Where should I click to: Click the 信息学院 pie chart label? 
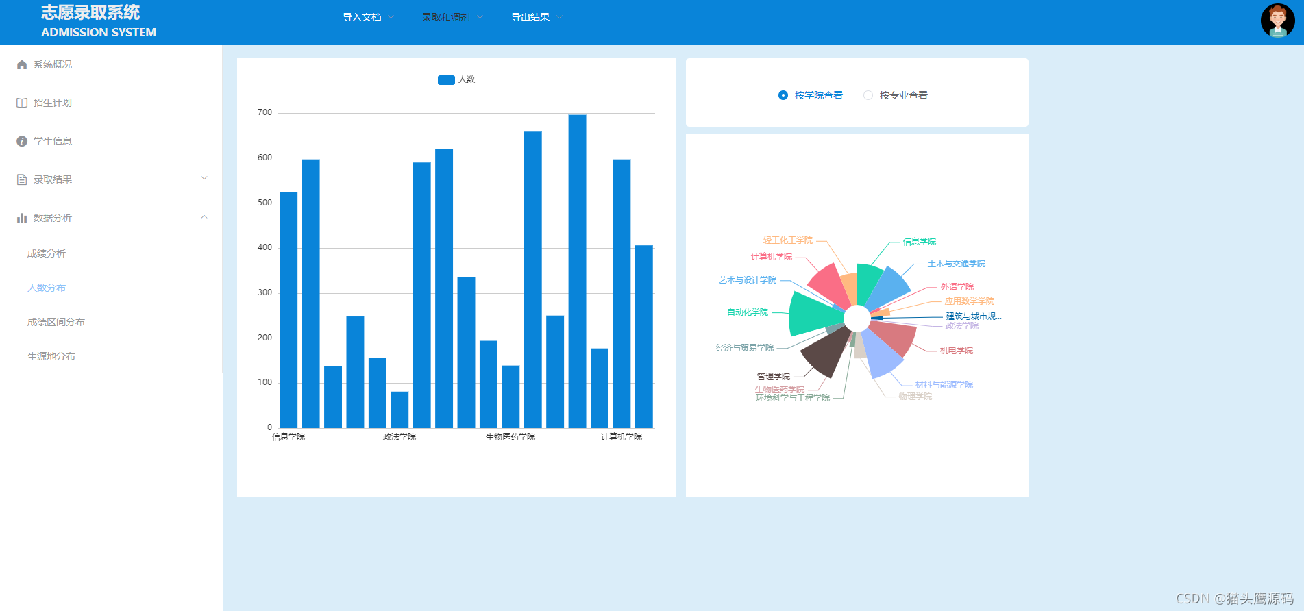tap(919, 242)
